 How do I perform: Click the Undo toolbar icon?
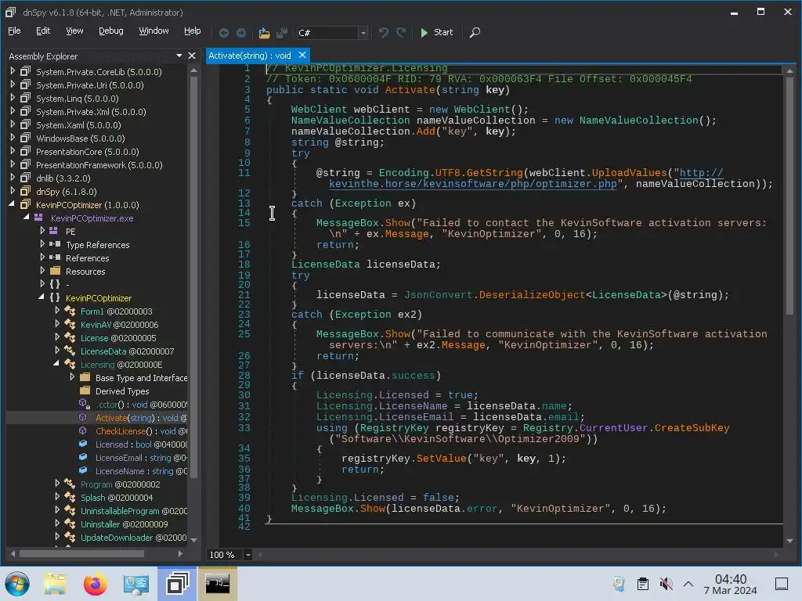point(383,33)
